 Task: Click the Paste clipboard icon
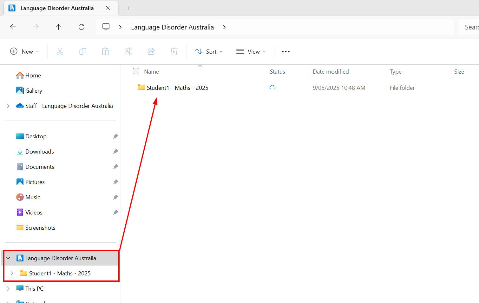point(106,51)
